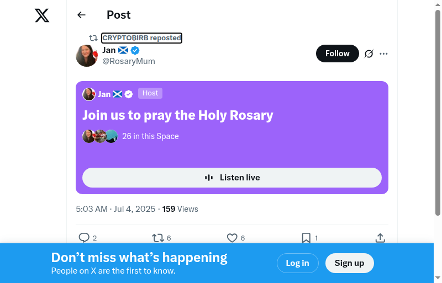
Task: Like the post with heart icon
Action: [x=232, y=238]
